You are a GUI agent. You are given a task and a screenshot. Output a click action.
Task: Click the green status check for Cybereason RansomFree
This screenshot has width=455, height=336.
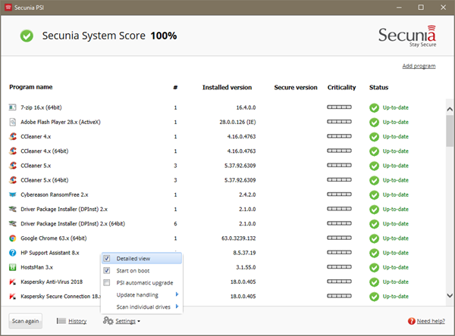pos(374,195)
